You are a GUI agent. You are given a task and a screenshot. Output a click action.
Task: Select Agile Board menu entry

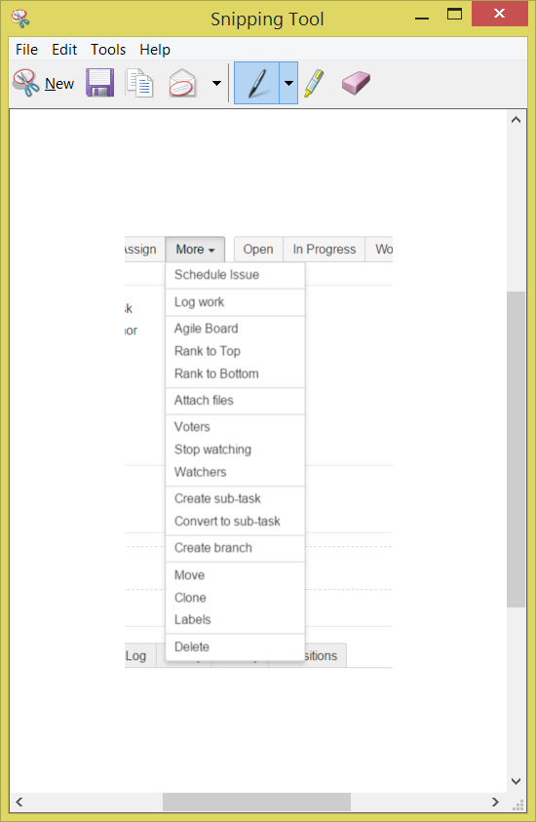[235, 329]
